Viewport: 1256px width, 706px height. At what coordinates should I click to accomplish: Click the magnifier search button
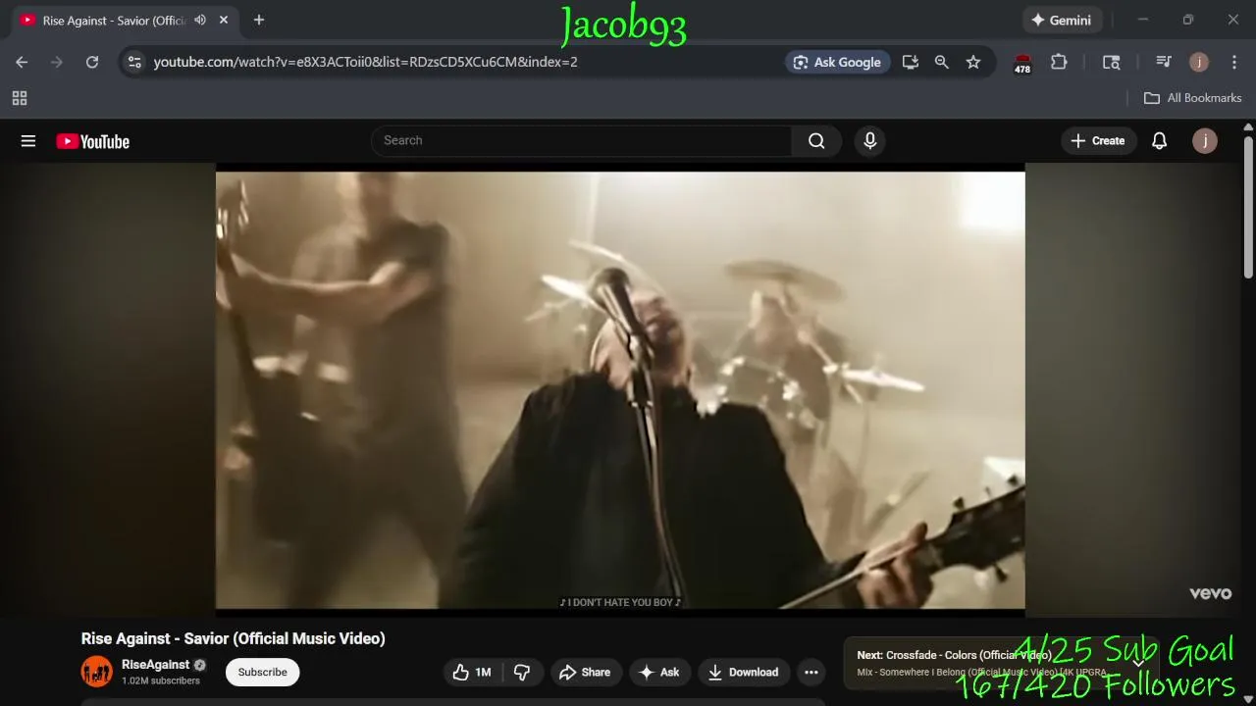816,140
